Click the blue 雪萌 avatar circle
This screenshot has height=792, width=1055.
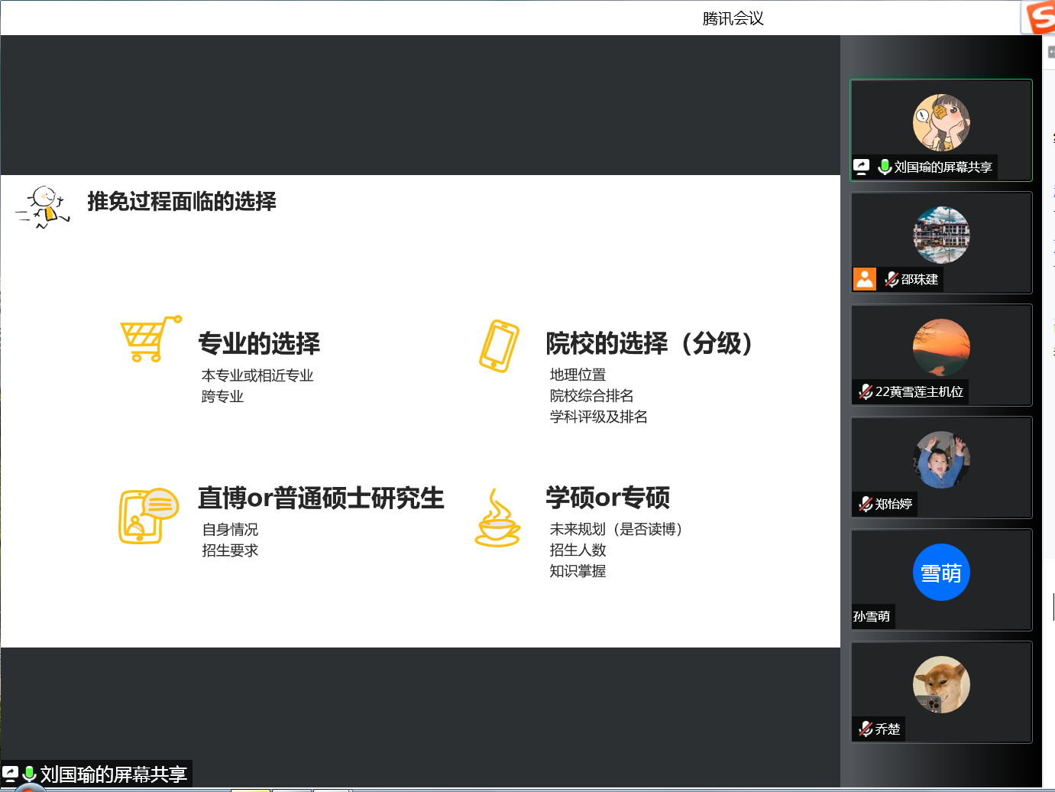click(x=941, y=572)
